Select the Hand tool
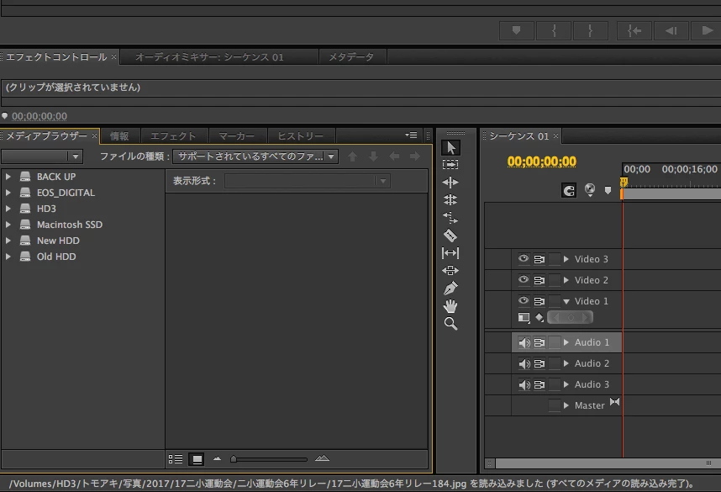 point(450,306)
